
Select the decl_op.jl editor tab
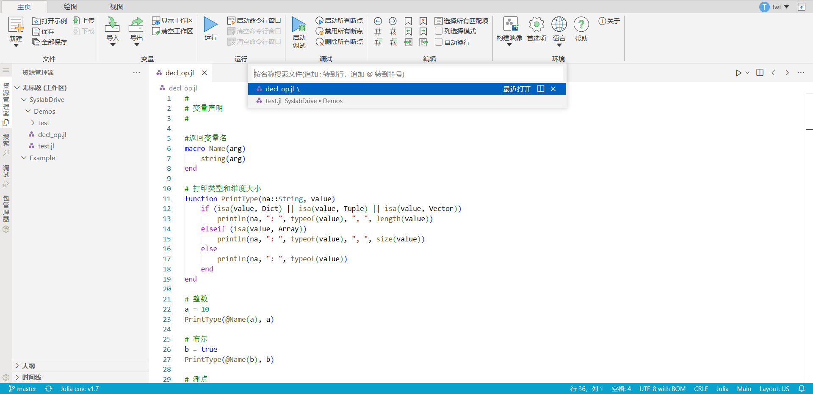point(180,73)
